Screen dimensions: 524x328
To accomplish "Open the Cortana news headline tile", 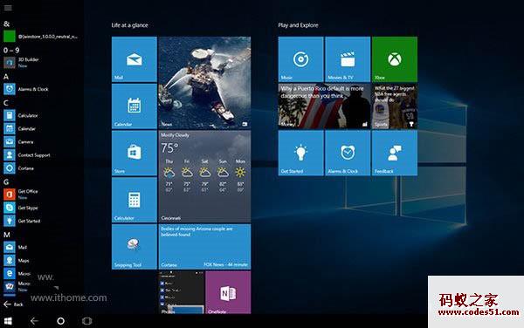I will [204, 247].
